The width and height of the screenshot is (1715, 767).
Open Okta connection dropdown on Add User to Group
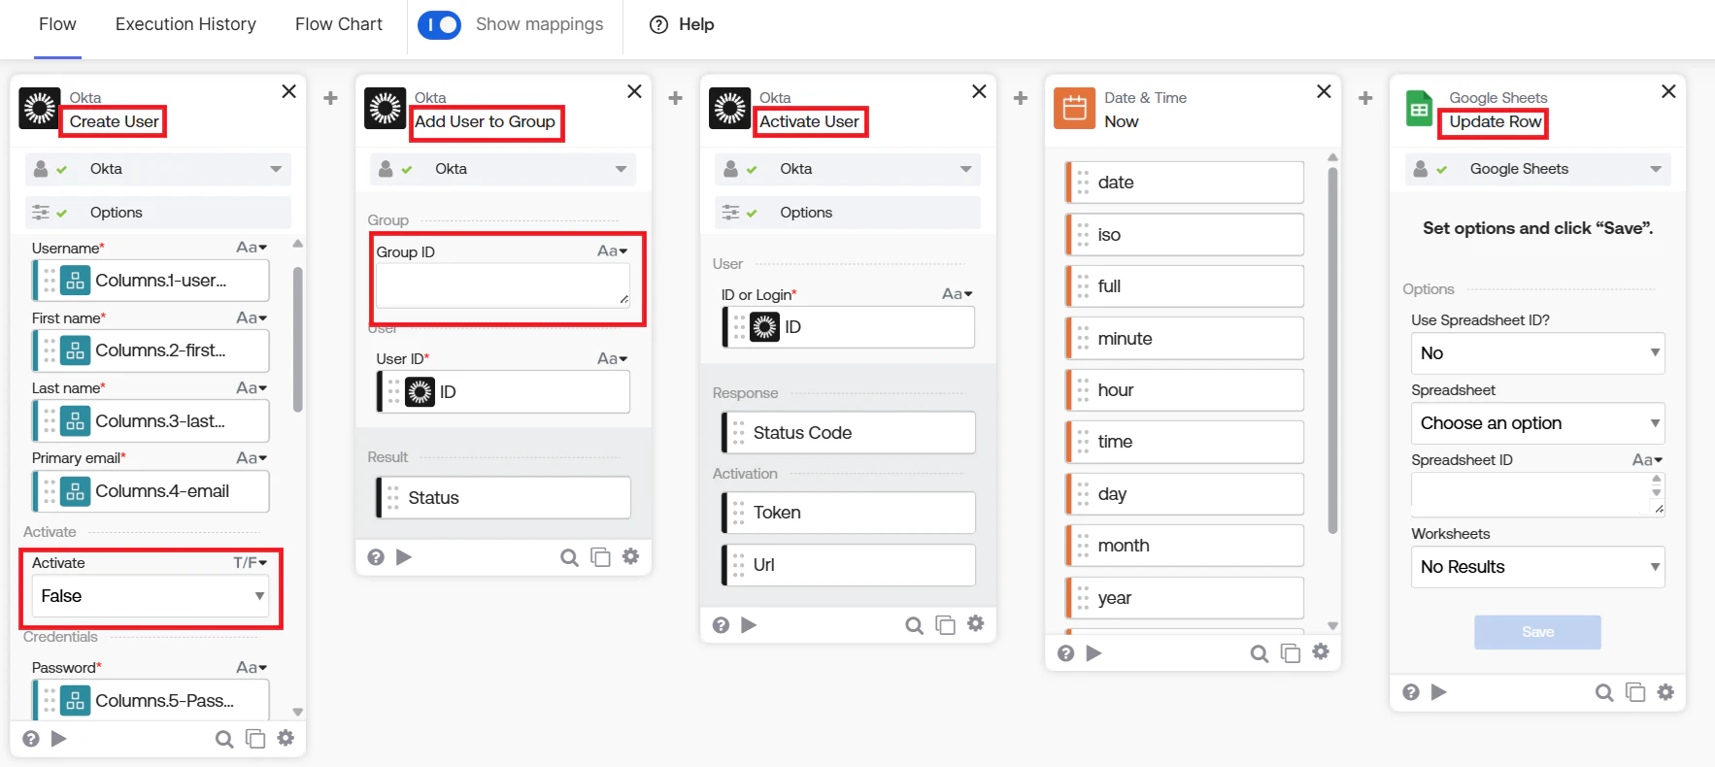503,169
